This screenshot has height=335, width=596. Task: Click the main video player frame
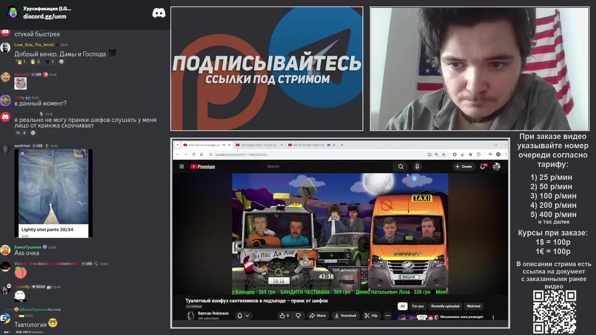click(340, 234)
